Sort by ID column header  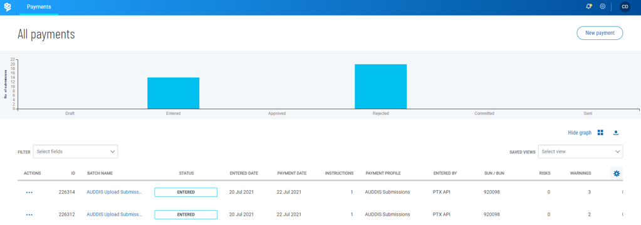point(73,173)
